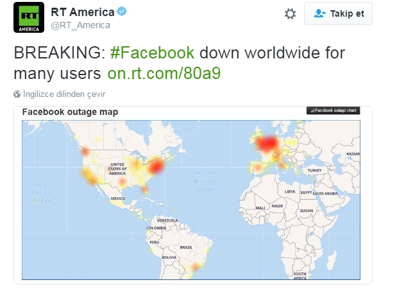Click the RT America profile avatar

point(29,17)
